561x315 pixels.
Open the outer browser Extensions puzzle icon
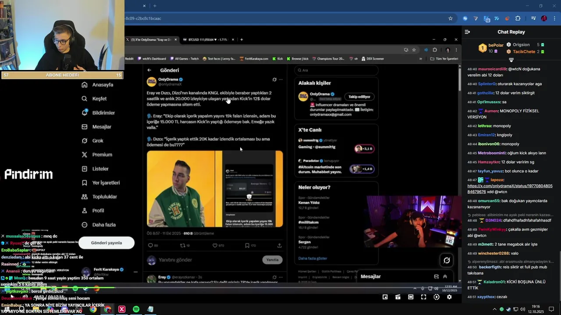(518, 18)
